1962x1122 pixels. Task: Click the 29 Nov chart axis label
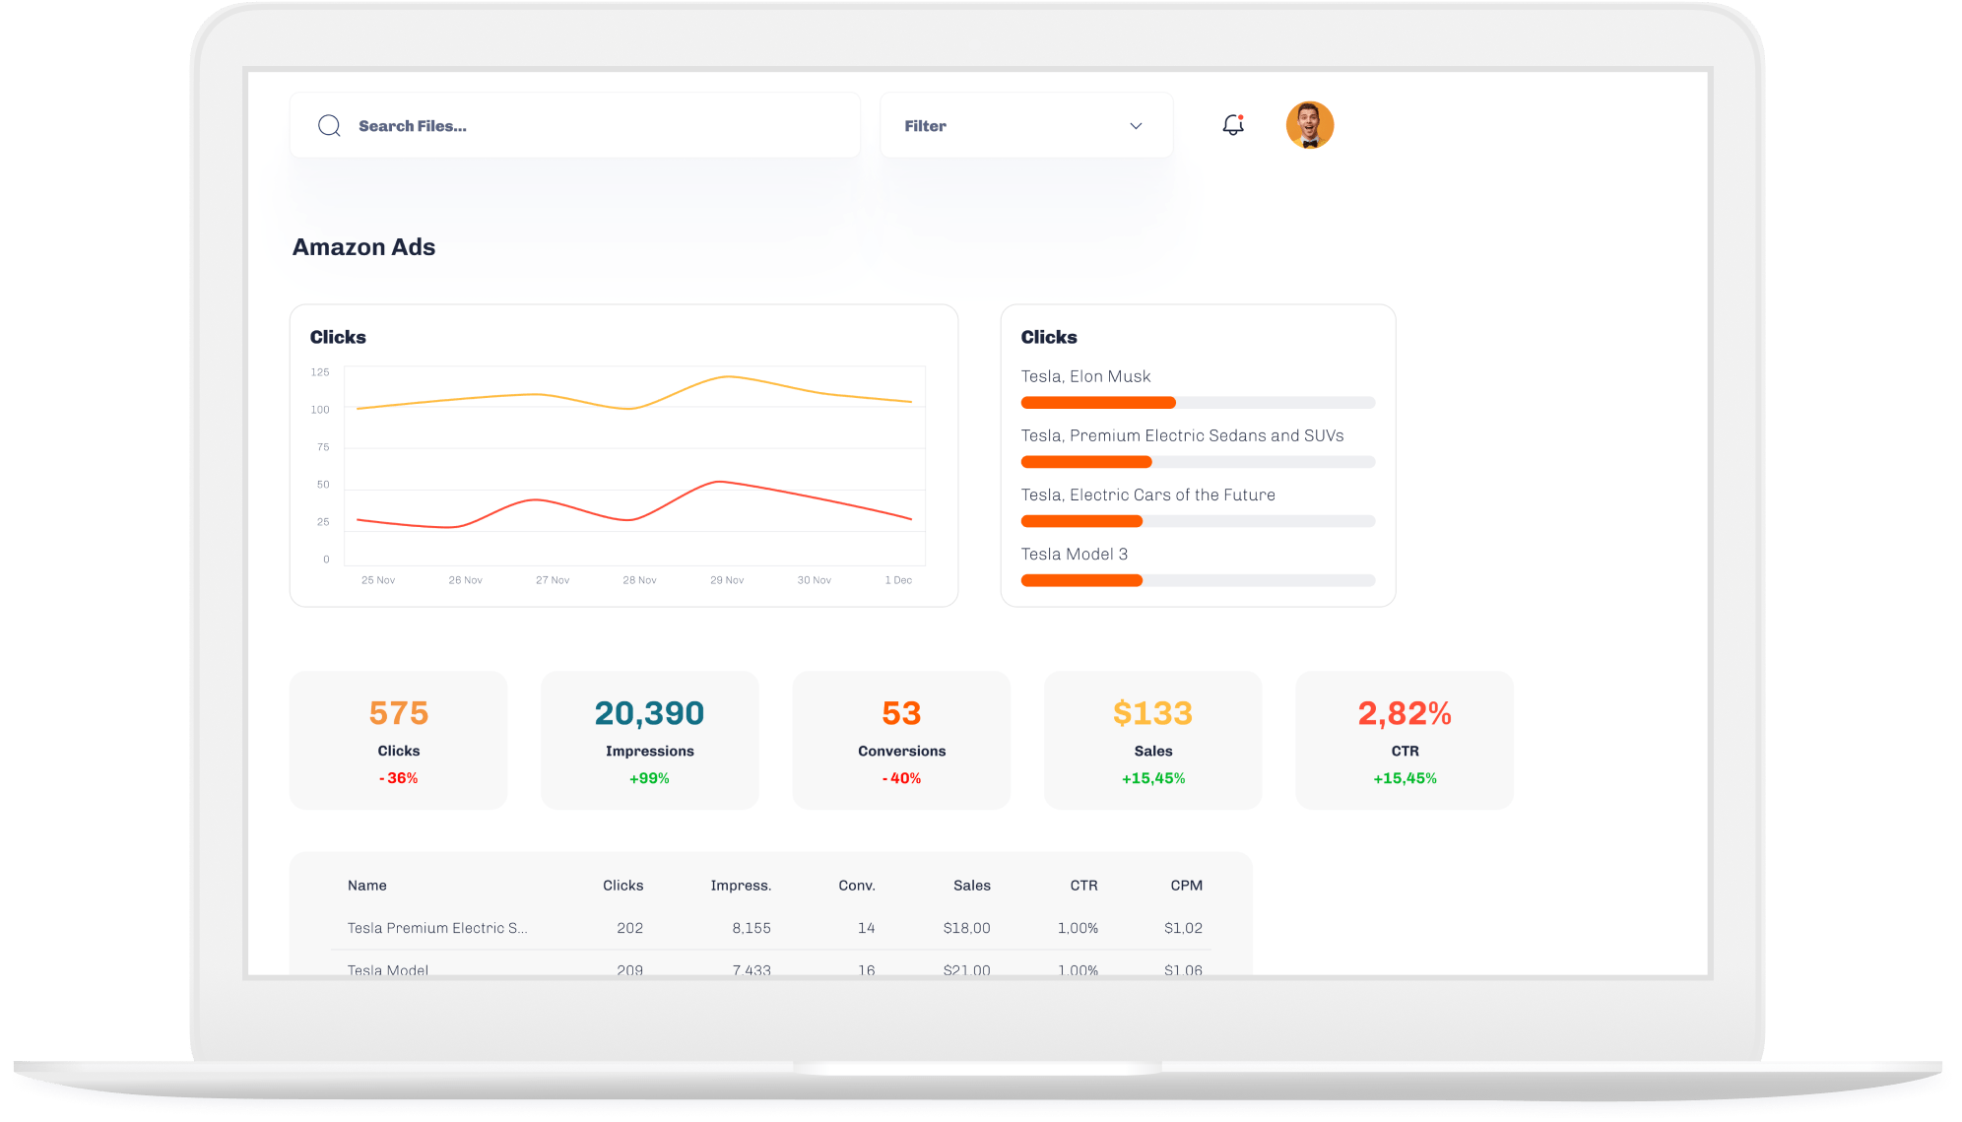tap(727, 580)
